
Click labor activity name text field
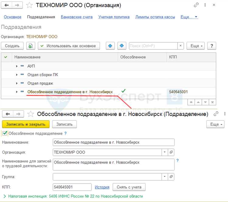114,165
